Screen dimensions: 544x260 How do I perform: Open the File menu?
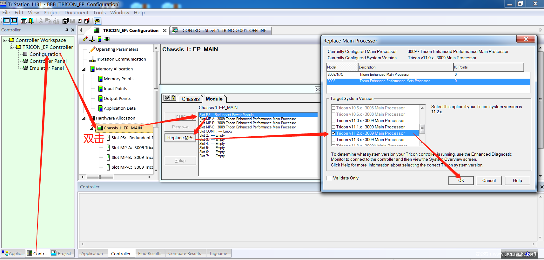pyautogui.click(x=6, y=12)
